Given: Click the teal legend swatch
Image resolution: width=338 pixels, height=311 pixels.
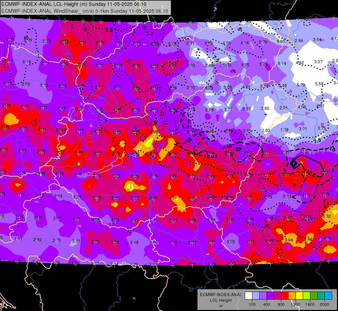Looking at the screenshot, I should coord(321,296).
